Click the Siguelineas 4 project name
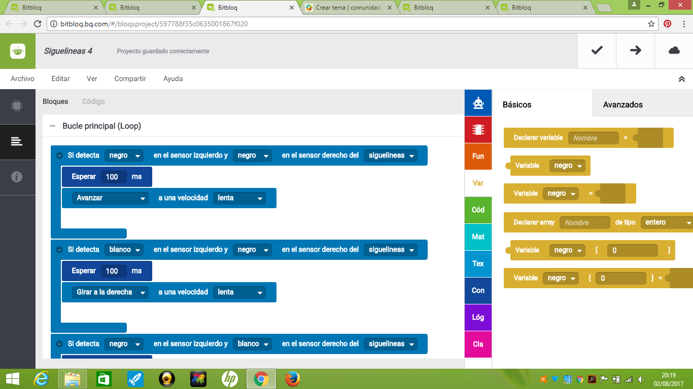The image size is (693, 389). [68, 51]
